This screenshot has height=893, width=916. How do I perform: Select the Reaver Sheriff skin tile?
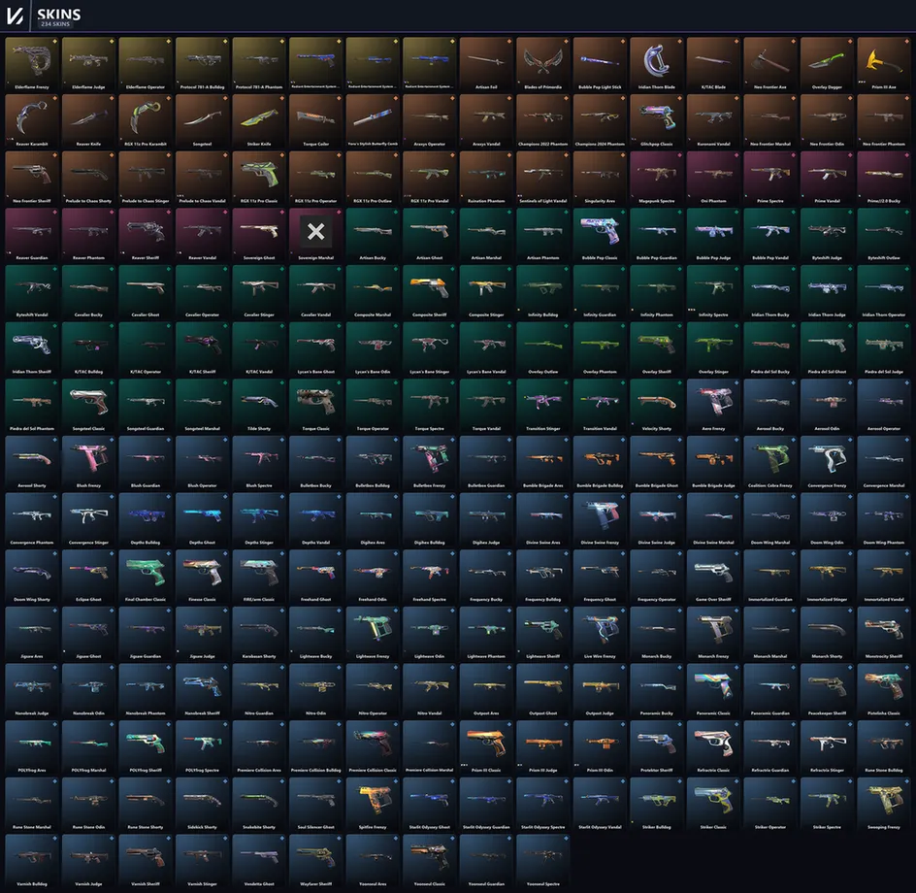pyautogui.click(x=146, y=235)
